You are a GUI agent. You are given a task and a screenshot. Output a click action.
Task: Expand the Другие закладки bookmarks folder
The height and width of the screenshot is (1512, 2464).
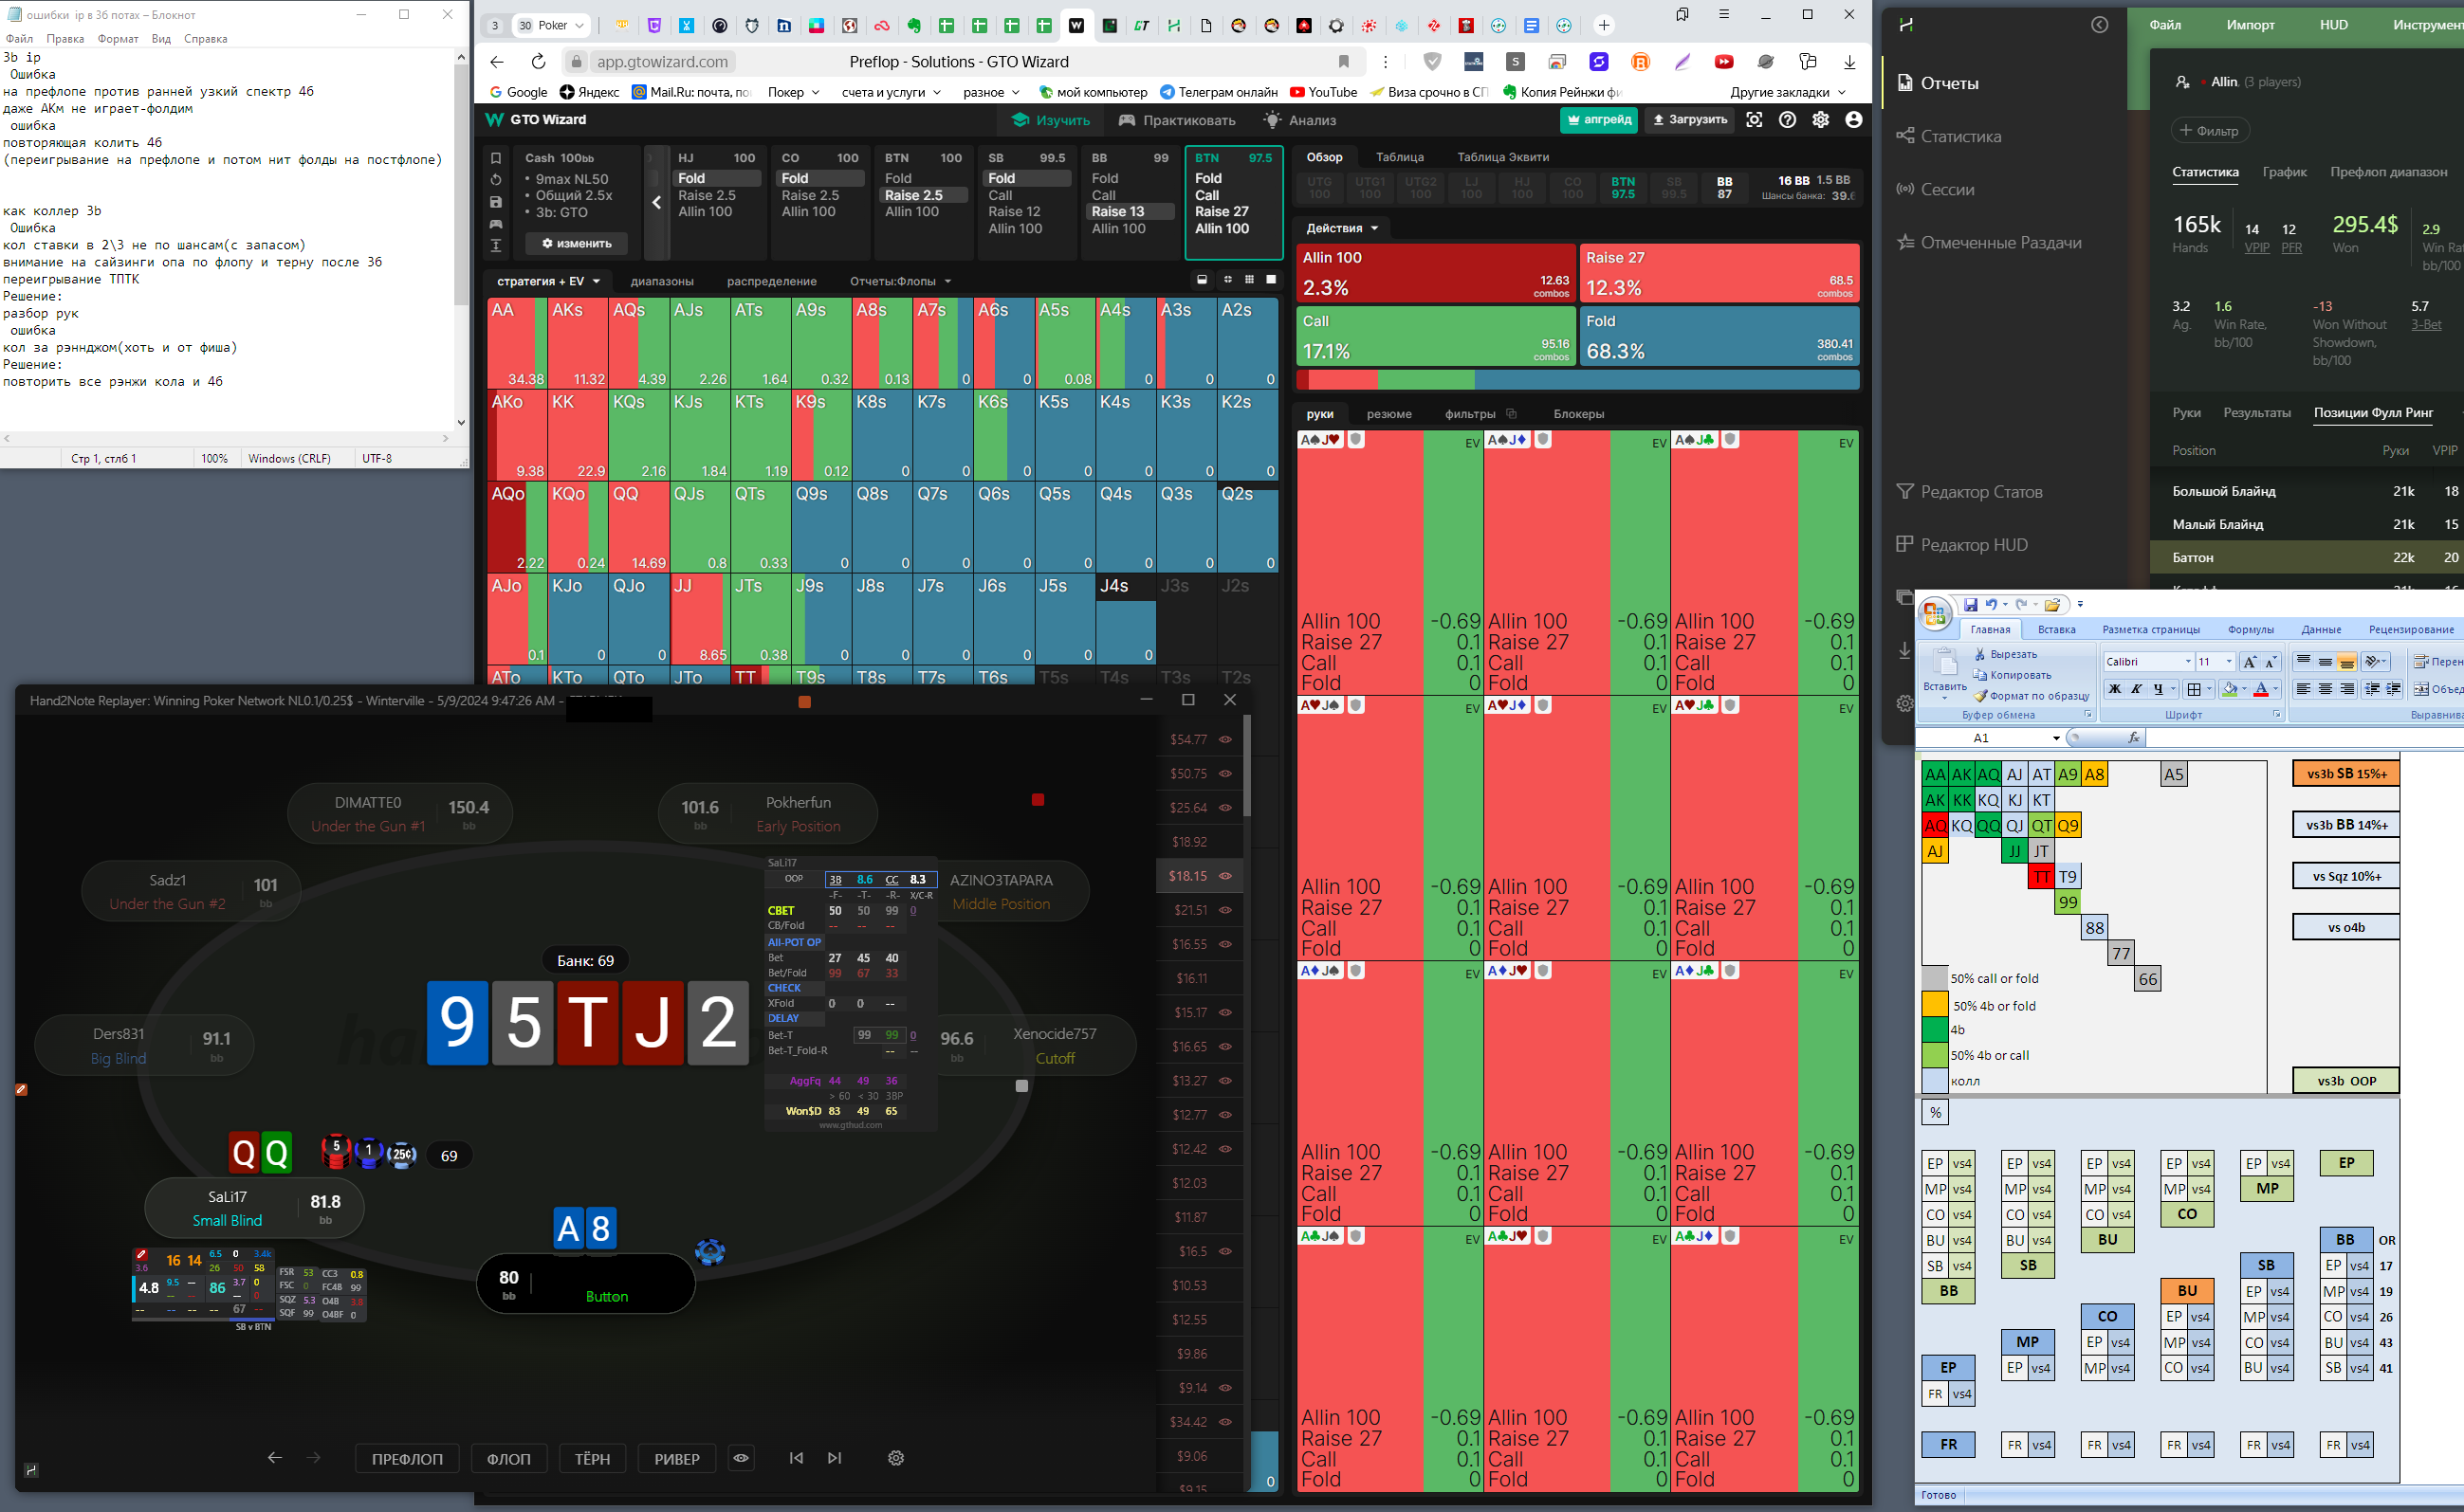click(1787, 92)
